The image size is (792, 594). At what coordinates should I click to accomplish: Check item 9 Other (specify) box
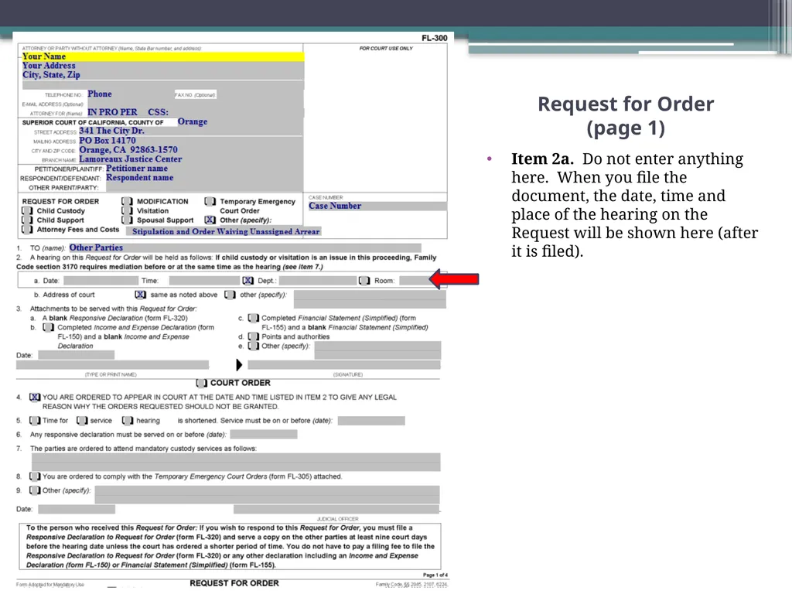[35, 490]
